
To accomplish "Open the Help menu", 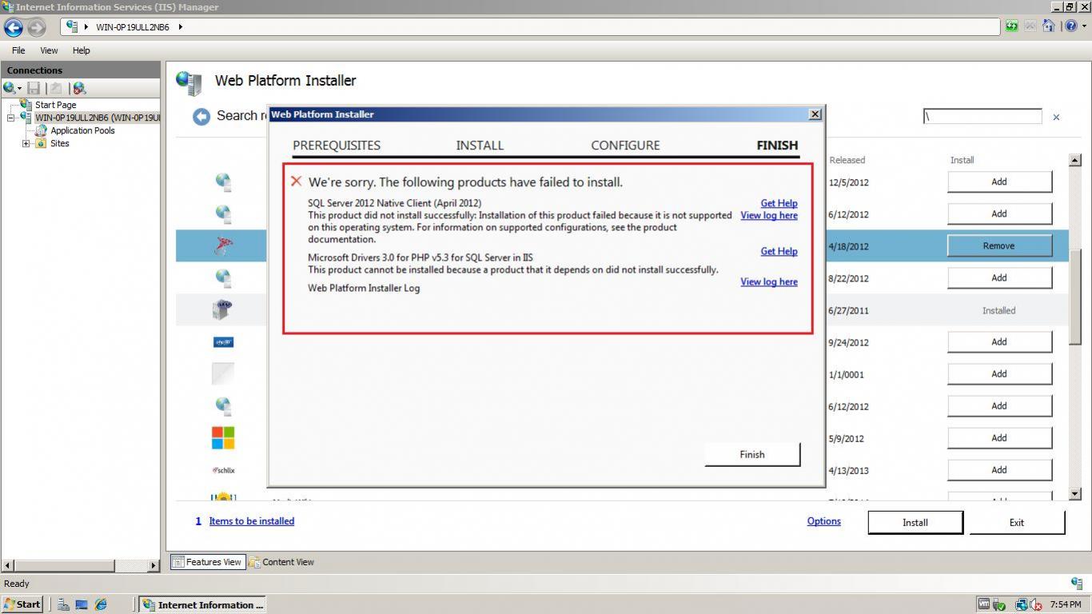I will pos(82,50).
